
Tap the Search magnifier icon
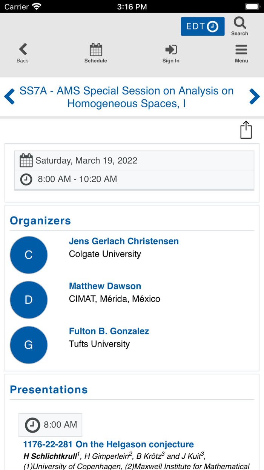click(239, 23)
